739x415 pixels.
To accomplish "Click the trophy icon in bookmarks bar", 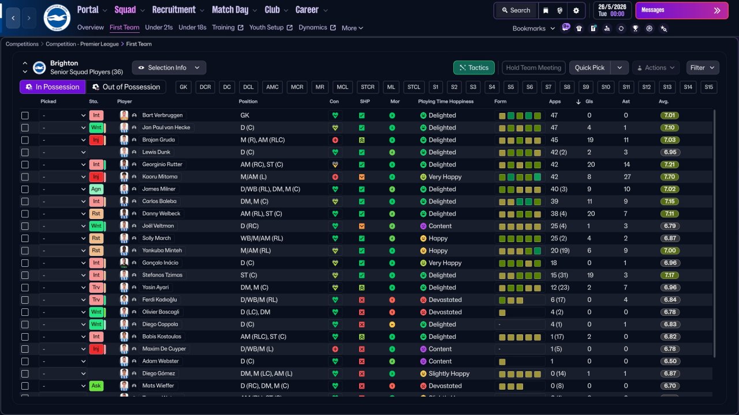I will tap(635, 28).
